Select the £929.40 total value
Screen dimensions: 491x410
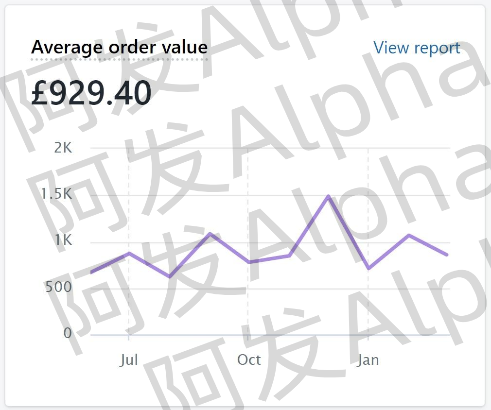pos(91,92)
